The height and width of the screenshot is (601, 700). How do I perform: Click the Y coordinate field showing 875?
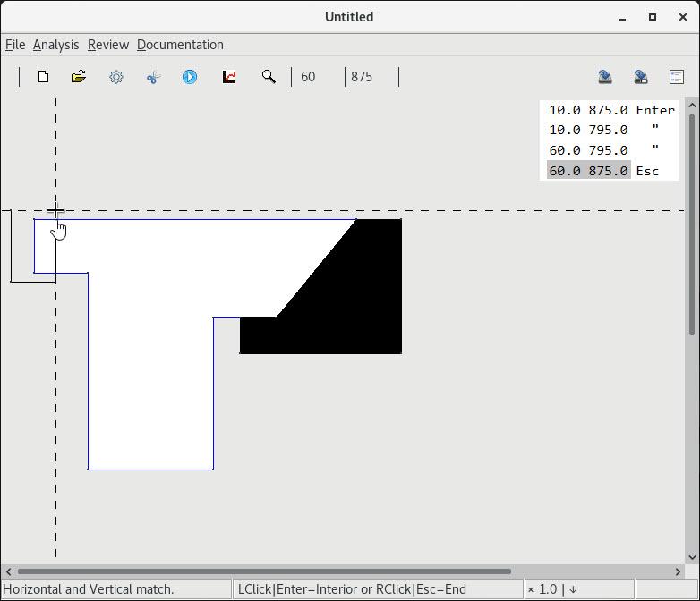coord(370,77)
